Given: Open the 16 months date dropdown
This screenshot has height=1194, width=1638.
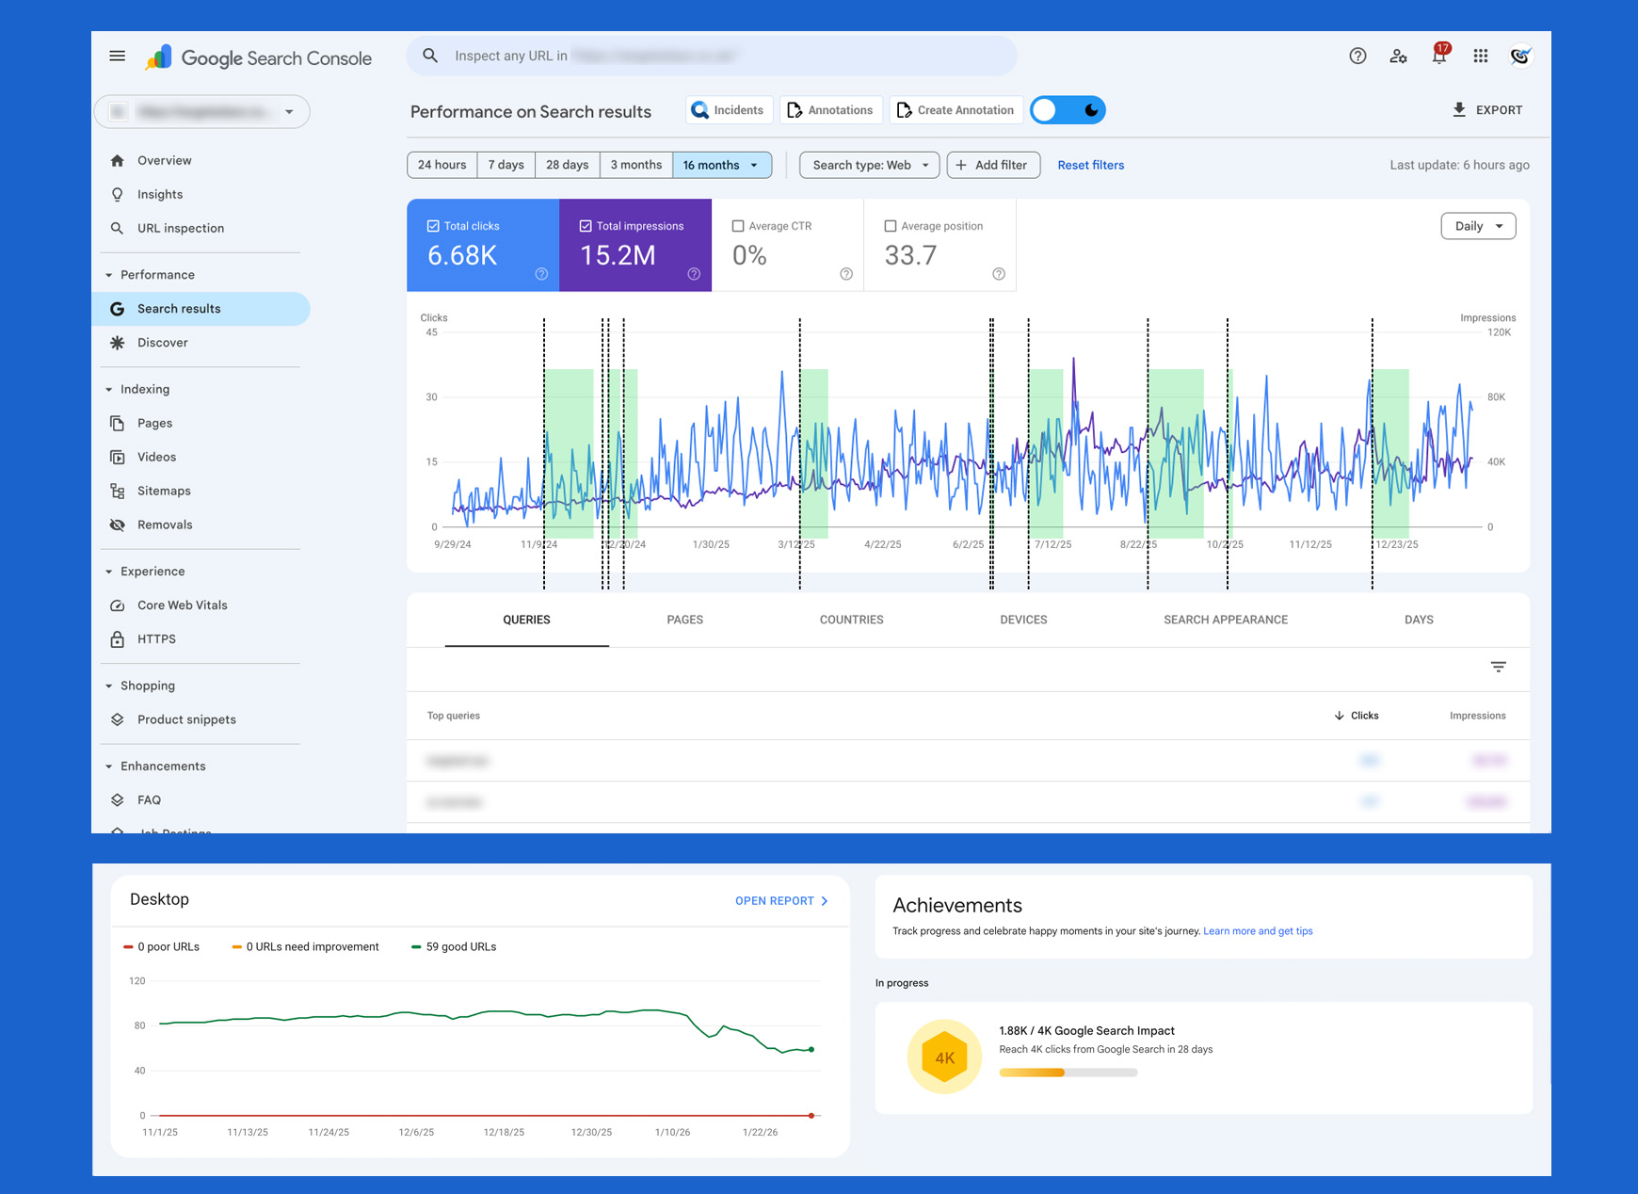Looking at the screenshot, I should [x=722, y=165].
